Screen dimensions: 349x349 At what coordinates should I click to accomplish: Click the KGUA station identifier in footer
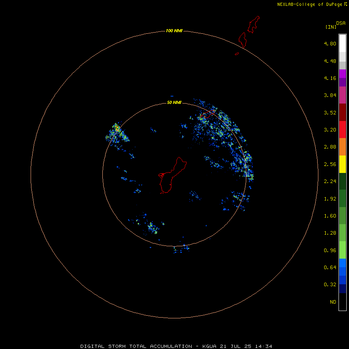pyautogui.click(x=209, y=346)
